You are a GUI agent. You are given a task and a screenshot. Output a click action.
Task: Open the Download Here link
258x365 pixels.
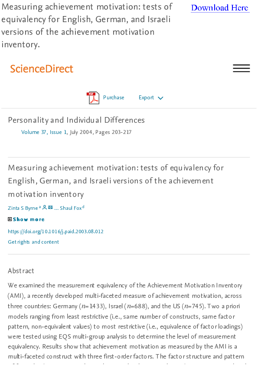(x=220, y=8)
